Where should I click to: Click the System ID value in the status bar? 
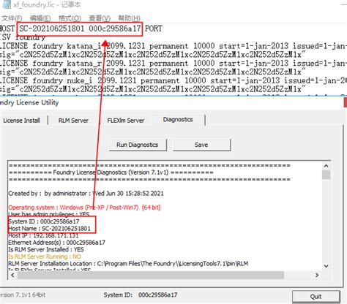[158, 295]
